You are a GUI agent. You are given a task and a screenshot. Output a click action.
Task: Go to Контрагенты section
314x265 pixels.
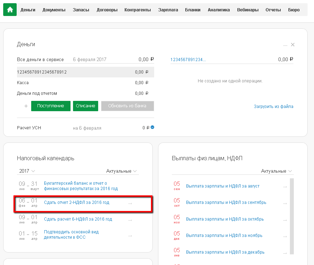[138, 10]
